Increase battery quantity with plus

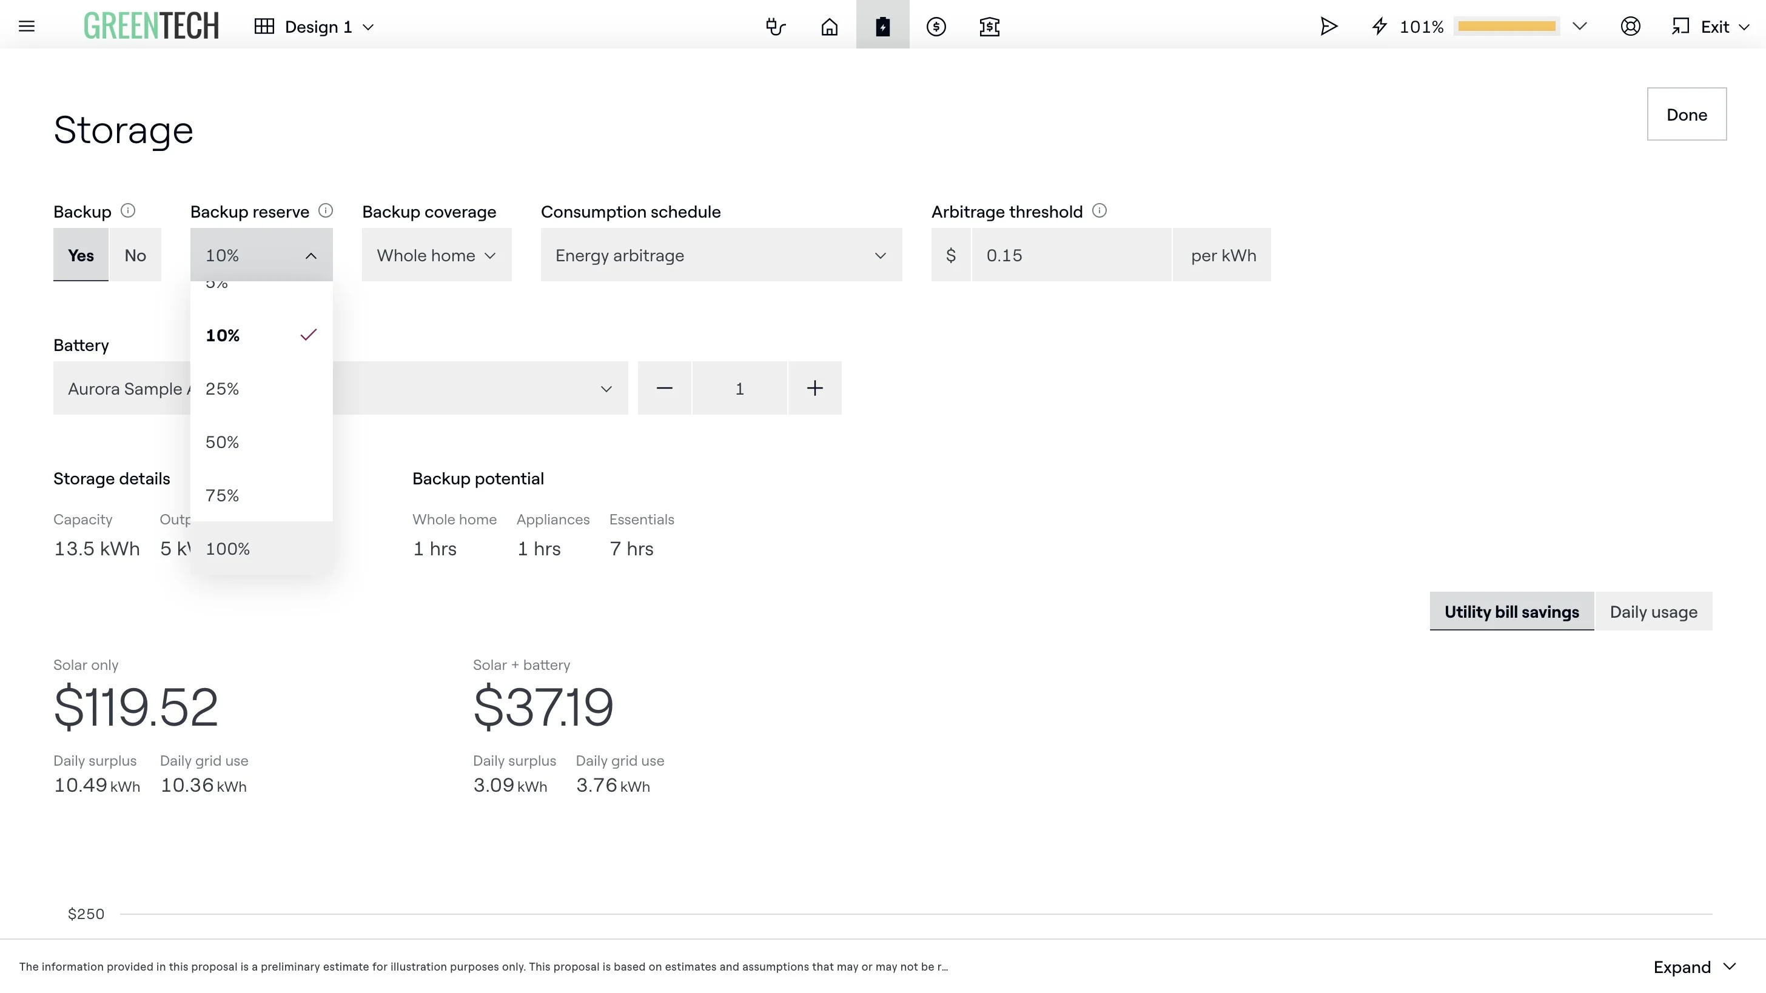(814, 389)
